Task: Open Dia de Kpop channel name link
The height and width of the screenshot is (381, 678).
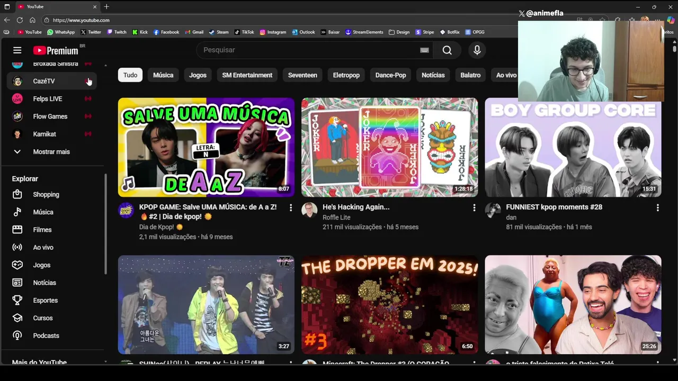Action: point(156,227)
